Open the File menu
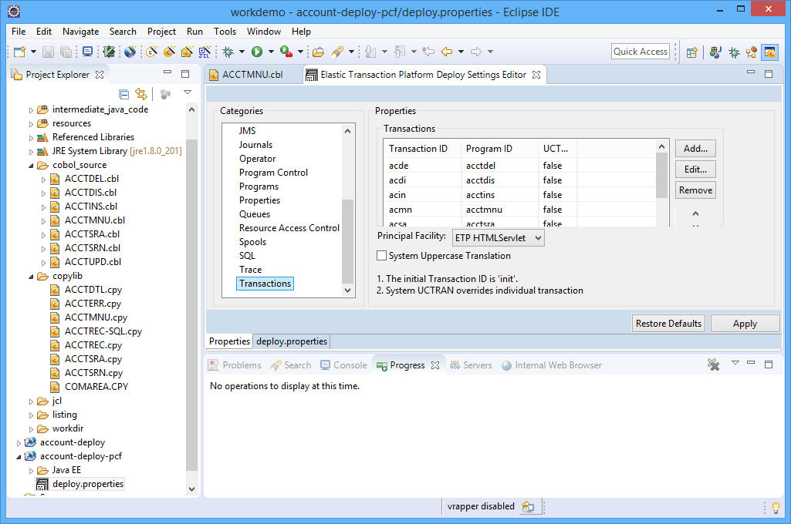The height and width of the screenshot is (524, 791). point(19,32)
